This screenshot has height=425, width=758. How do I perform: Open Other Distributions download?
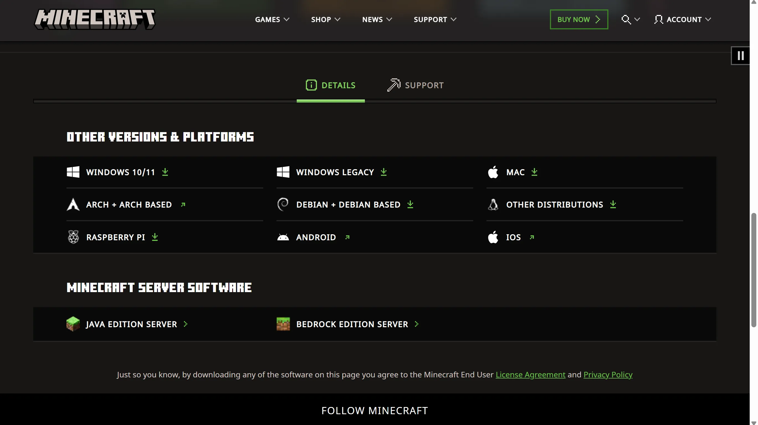[552, 204]
